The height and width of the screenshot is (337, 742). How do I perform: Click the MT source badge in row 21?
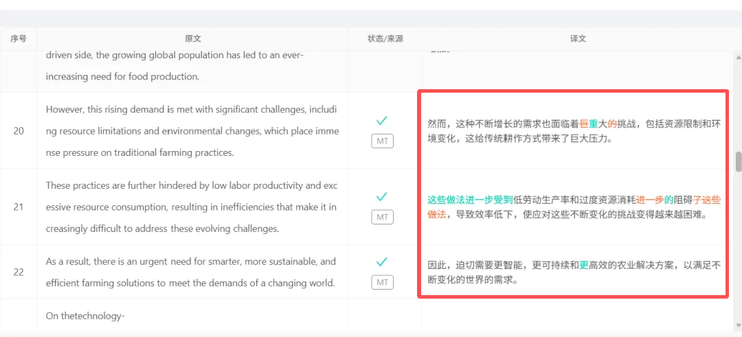[x=382, y=218]
